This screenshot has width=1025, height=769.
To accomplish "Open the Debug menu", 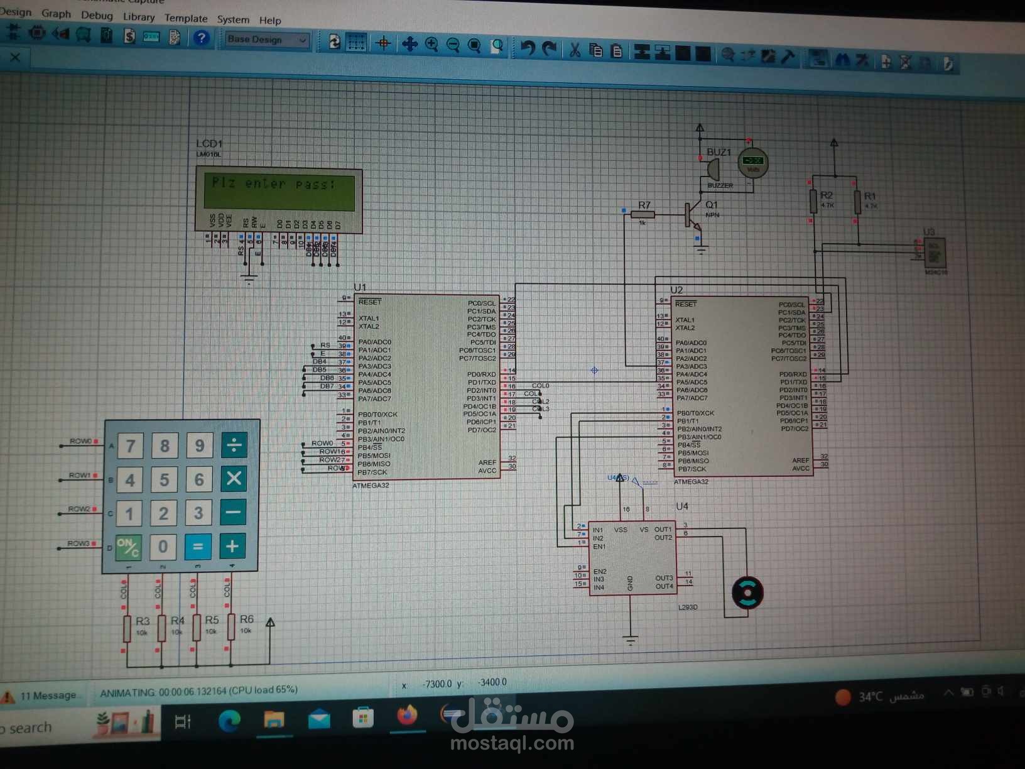I will coord(97,15).
